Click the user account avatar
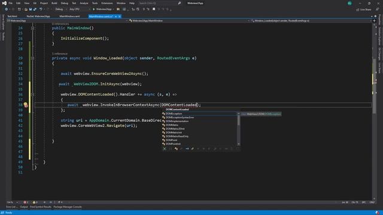Screen dimensions: 383x215 click(x=349, y=3)
